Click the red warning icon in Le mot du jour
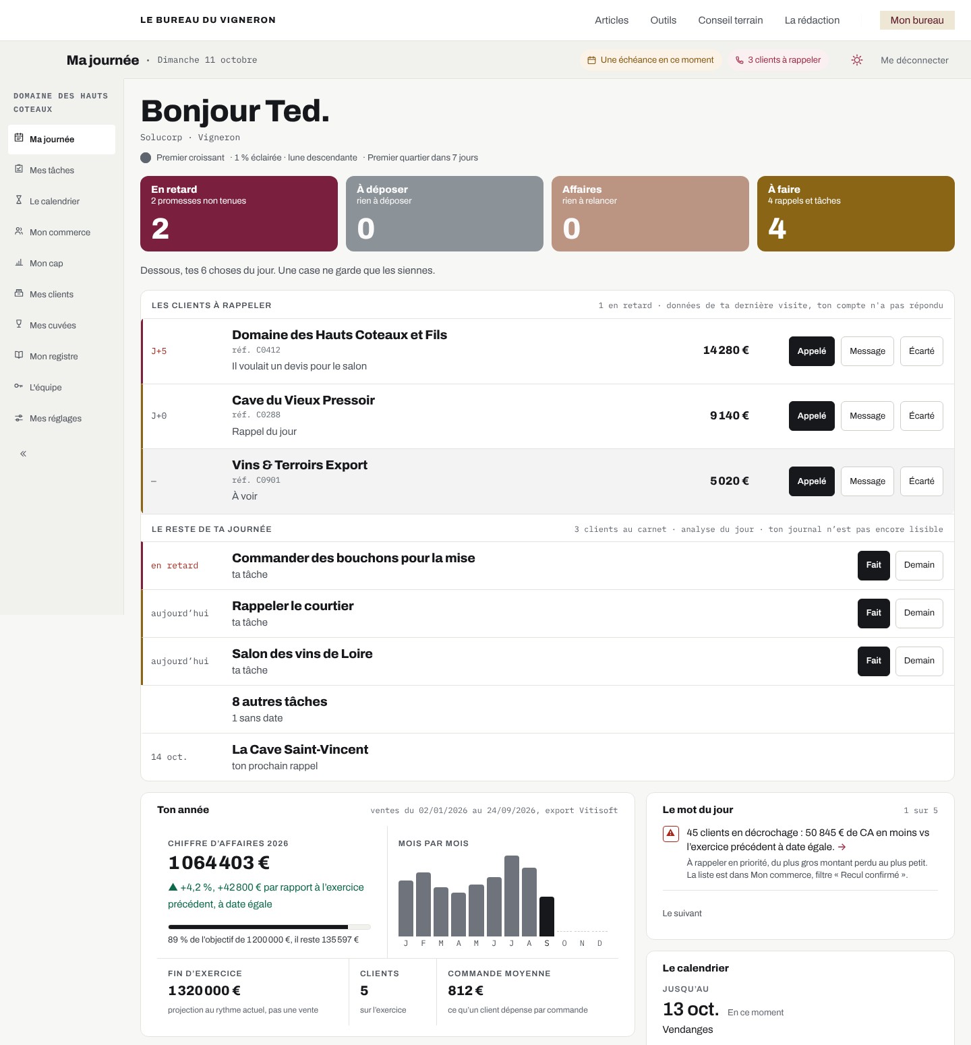The image size is (971, 1045). pyautogui.click(x=670, y=833)
